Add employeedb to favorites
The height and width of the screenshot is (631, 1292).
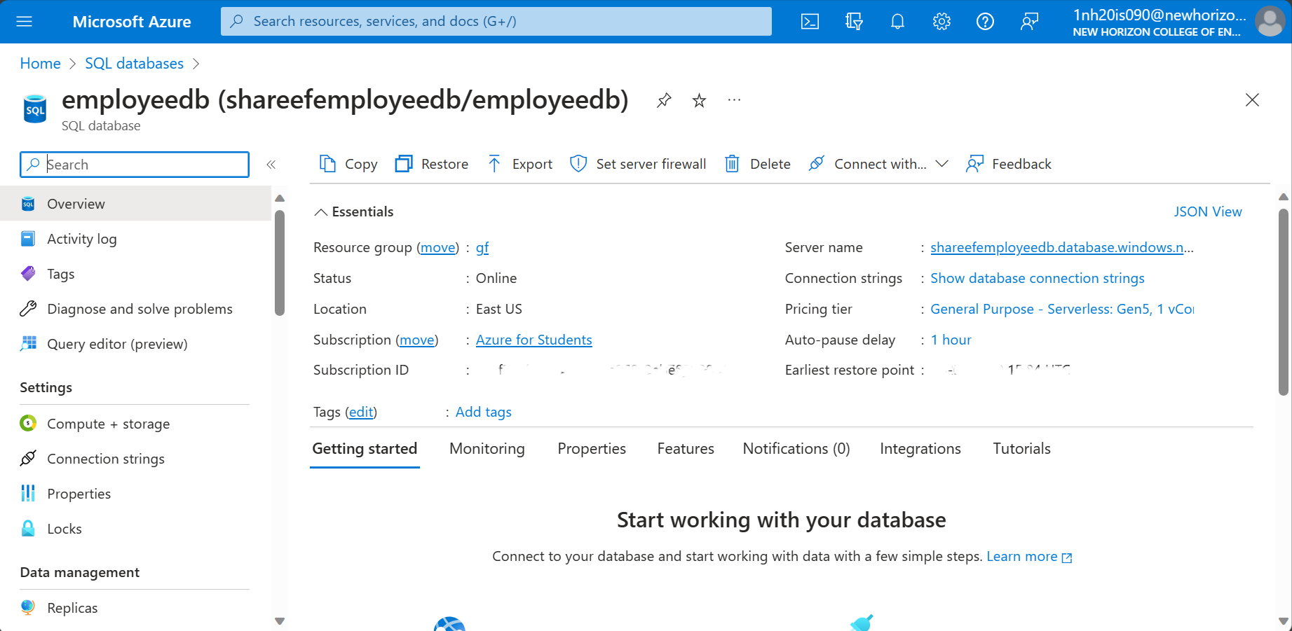[698, 100]
